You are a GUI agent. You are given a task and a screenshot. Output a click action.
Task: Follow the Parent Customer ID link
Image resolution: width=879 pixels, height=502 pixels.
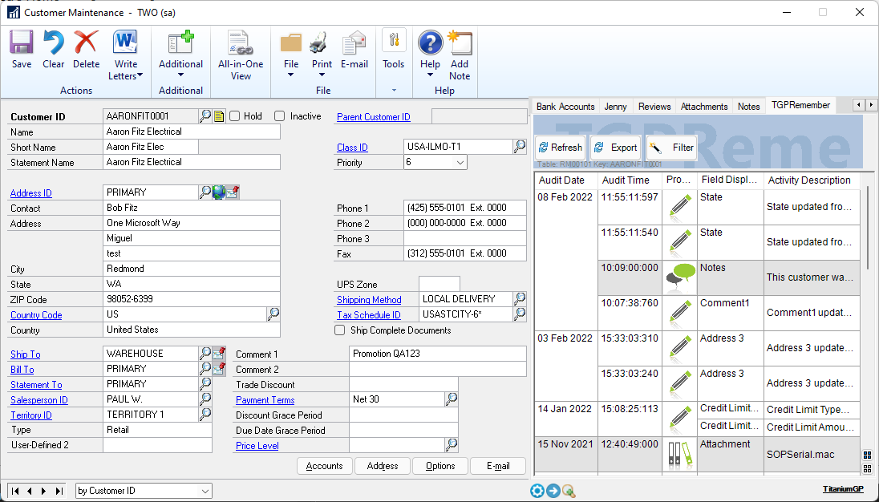click(x=374, y=116)
